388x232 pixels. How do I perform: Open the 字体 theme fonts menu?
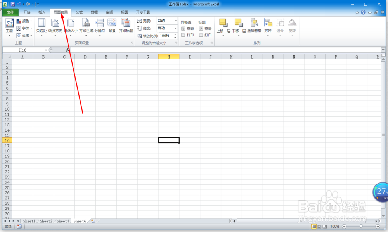click(24, 28)
